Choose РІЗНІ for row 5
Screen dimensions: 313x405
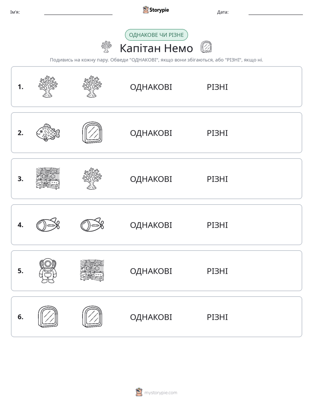(x=217, y=271)
